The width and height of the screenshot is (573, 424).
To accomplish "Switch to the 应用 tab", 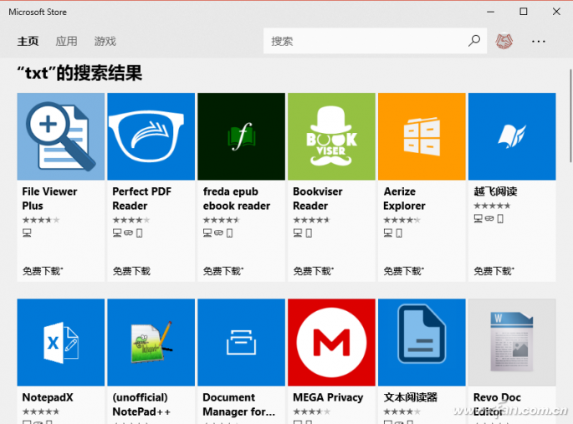I will click(x=67, y=41).
